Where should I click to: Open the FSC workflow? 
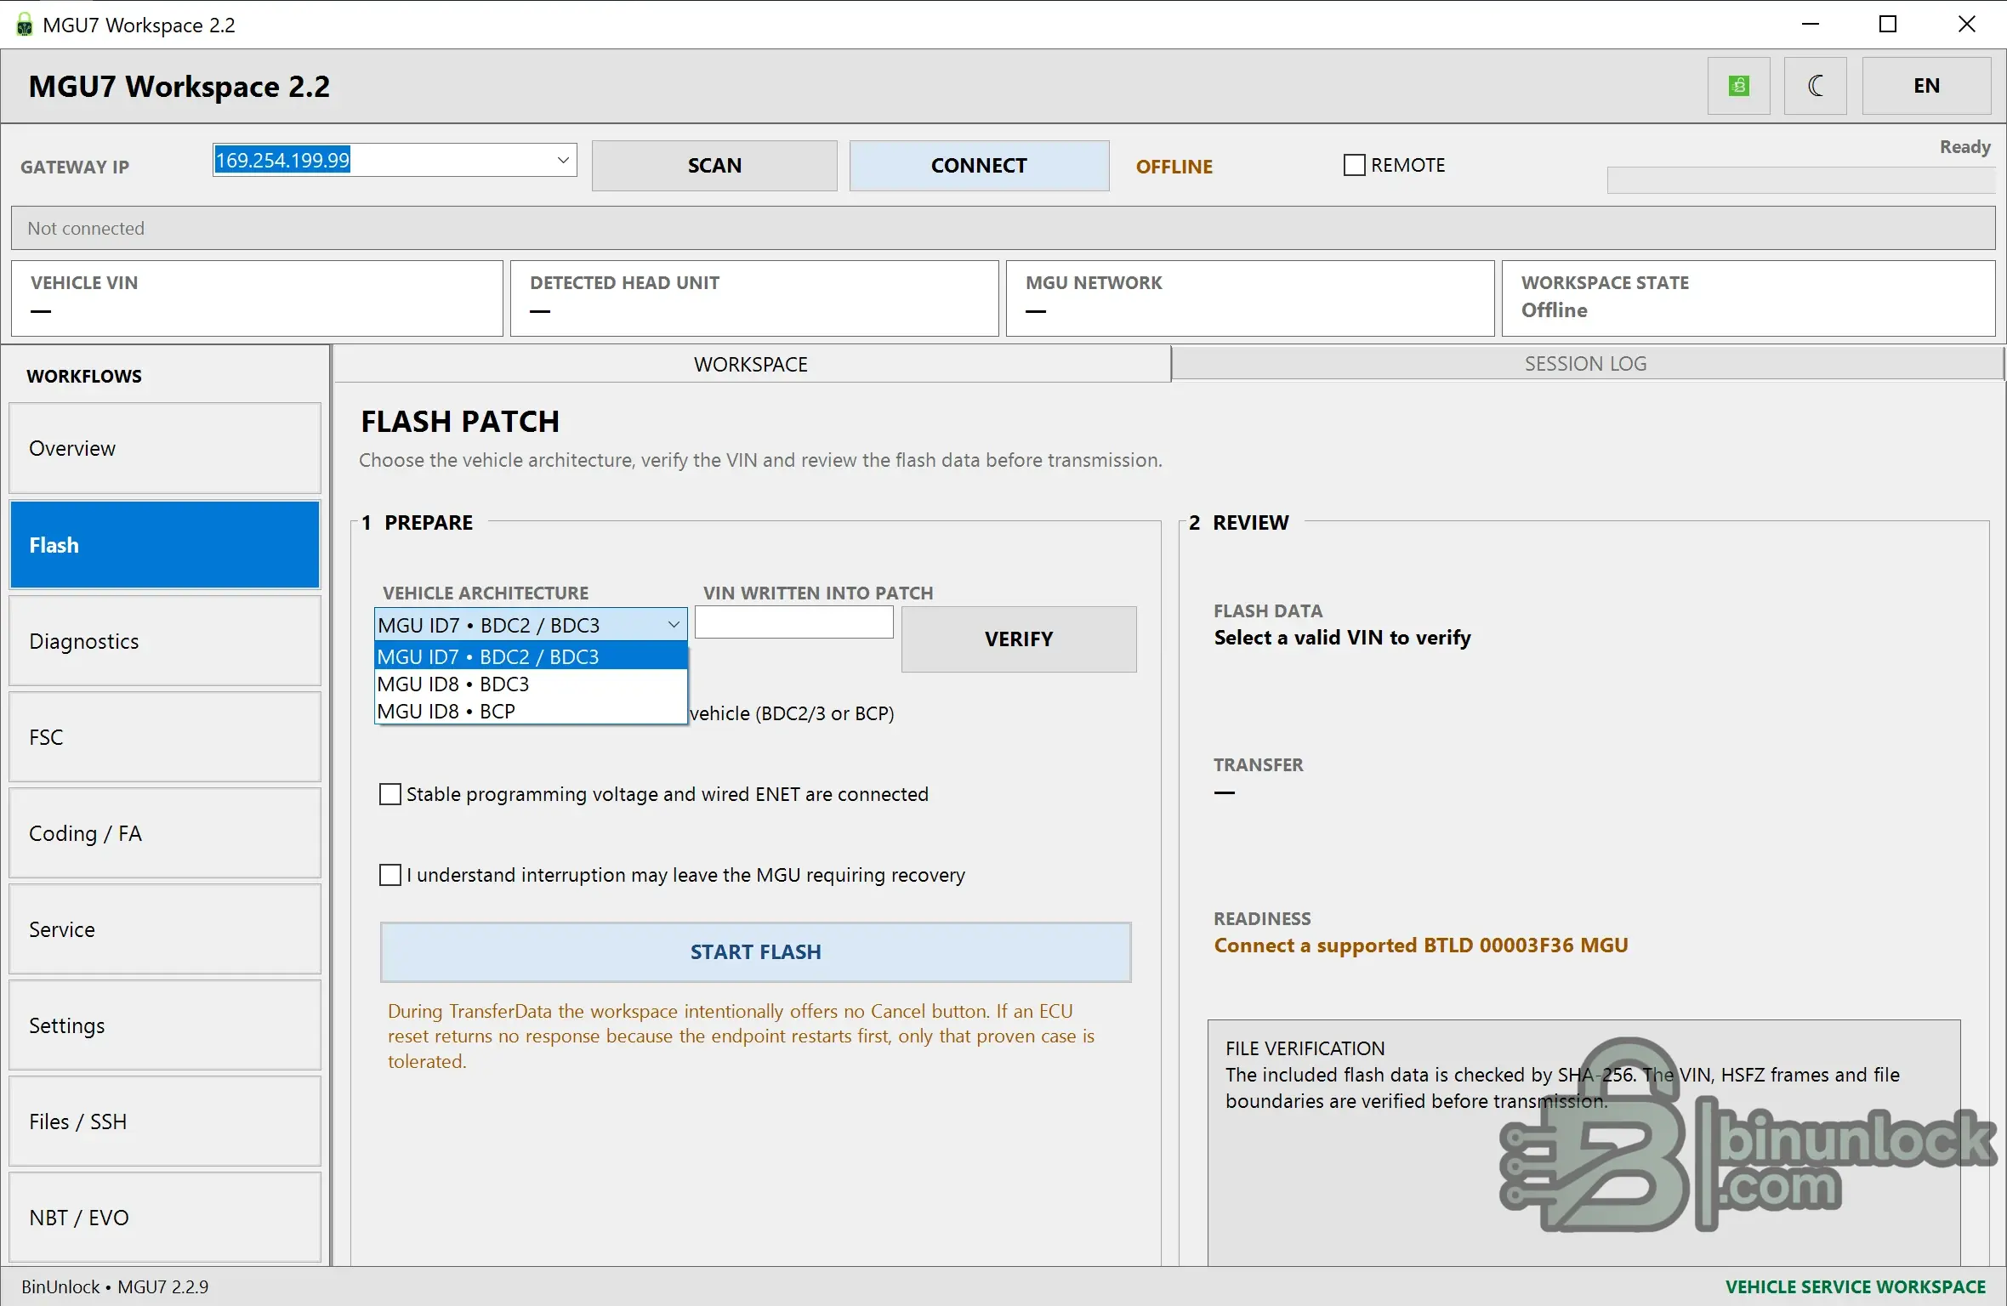165,737
